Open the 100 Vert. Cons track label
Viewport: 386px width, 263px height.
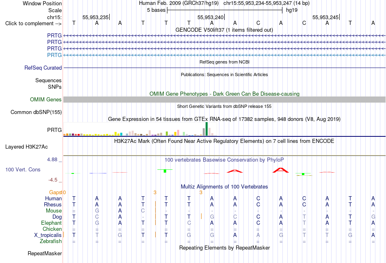click(x=23, y=169)
